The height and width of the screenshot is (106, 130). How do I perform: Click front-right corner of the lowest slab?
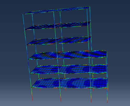[107, 88]
